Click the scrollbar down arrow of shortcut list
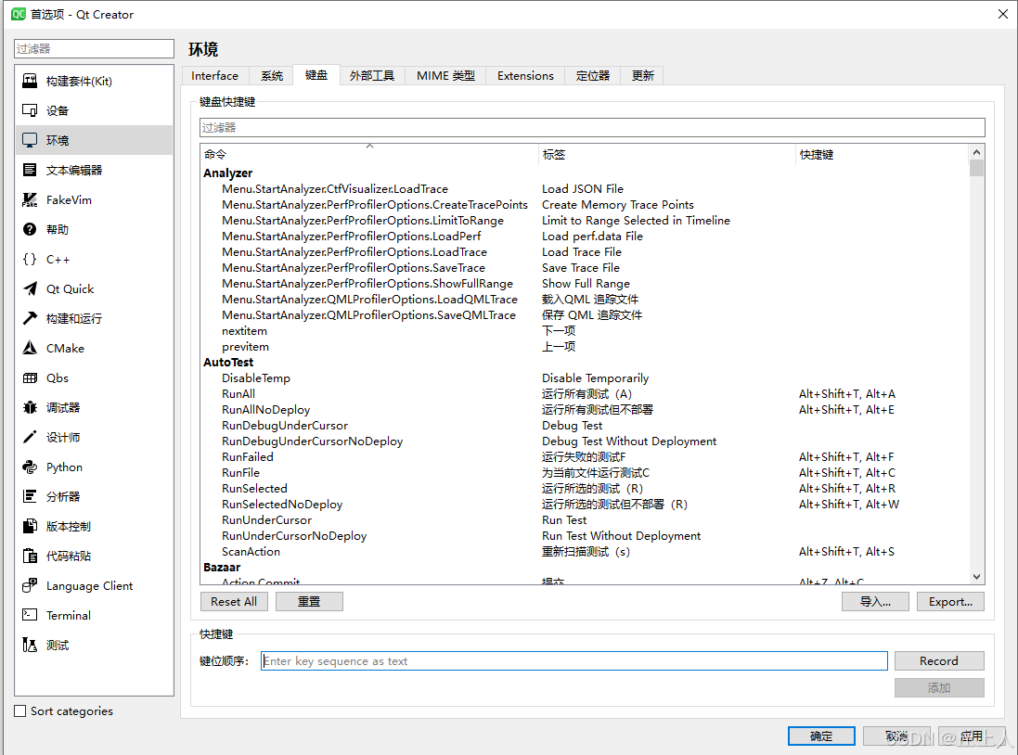The image size is (1018, 755). pyautogui.click(x=976, y=577)
